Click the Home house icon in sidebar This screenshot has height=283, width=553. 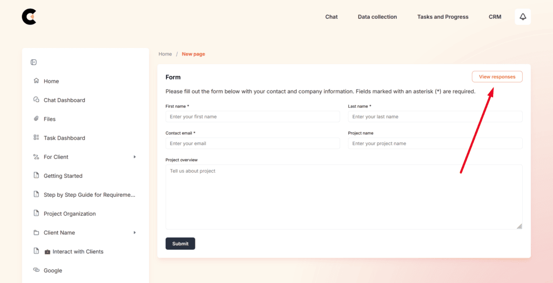36,81
